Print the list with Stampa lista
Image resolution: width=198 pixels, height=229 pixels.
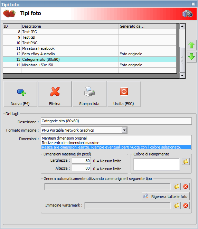pos(89,94)
